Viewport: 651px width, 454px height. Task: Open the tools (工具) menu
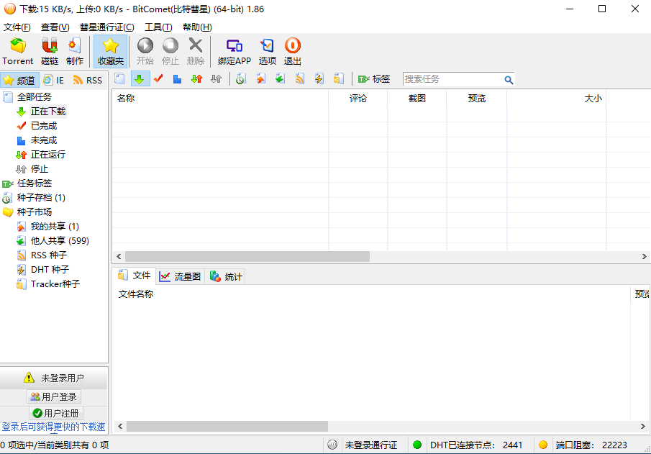click(x=158, y=27)
